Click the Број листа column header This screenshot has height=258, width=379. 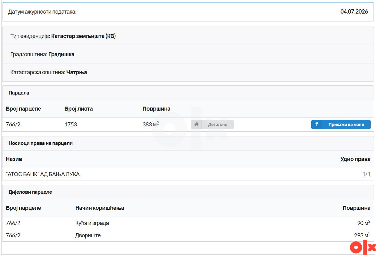coord(79,109)
